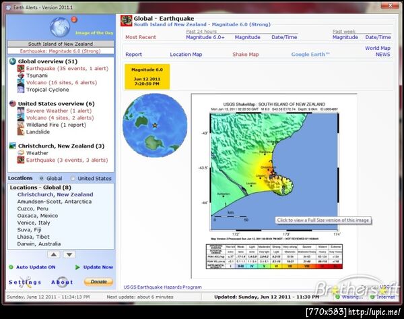Click the Earthquake icon under Christchurch
Viewport: 404px width, 319px height.
pos(21,160)
